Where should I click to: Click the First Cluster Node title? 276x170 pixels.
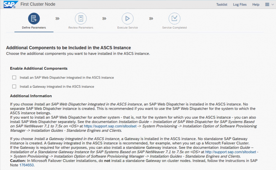[x=38, y=4]
